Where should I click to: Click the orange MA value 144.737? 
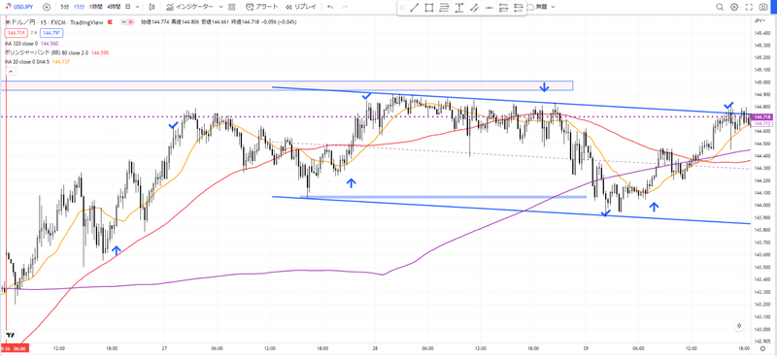[x=60, y=61]
